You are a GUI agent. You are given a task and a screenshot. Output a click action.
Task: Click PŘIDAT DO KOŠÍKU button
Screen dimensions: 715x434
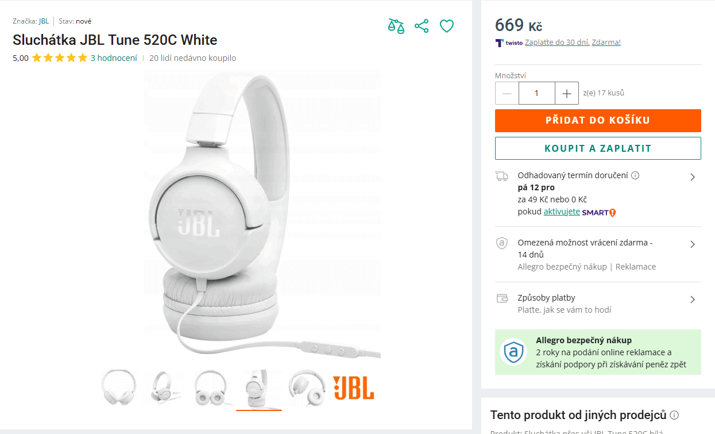[598, 121]
